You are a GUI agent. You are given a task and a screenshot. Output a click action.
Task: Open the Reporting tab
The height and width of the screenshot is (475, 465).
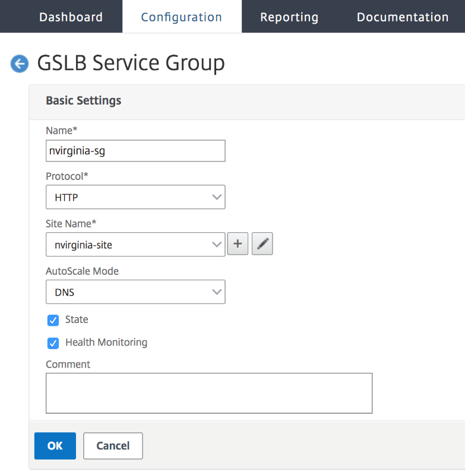(x=289, y=17)
